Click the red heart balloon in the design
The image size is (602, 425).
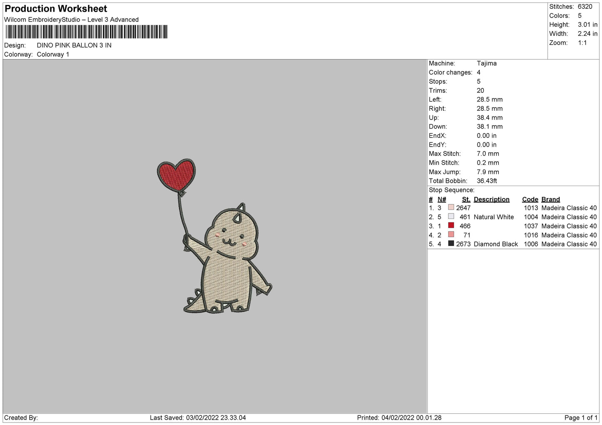coord(177,174)
